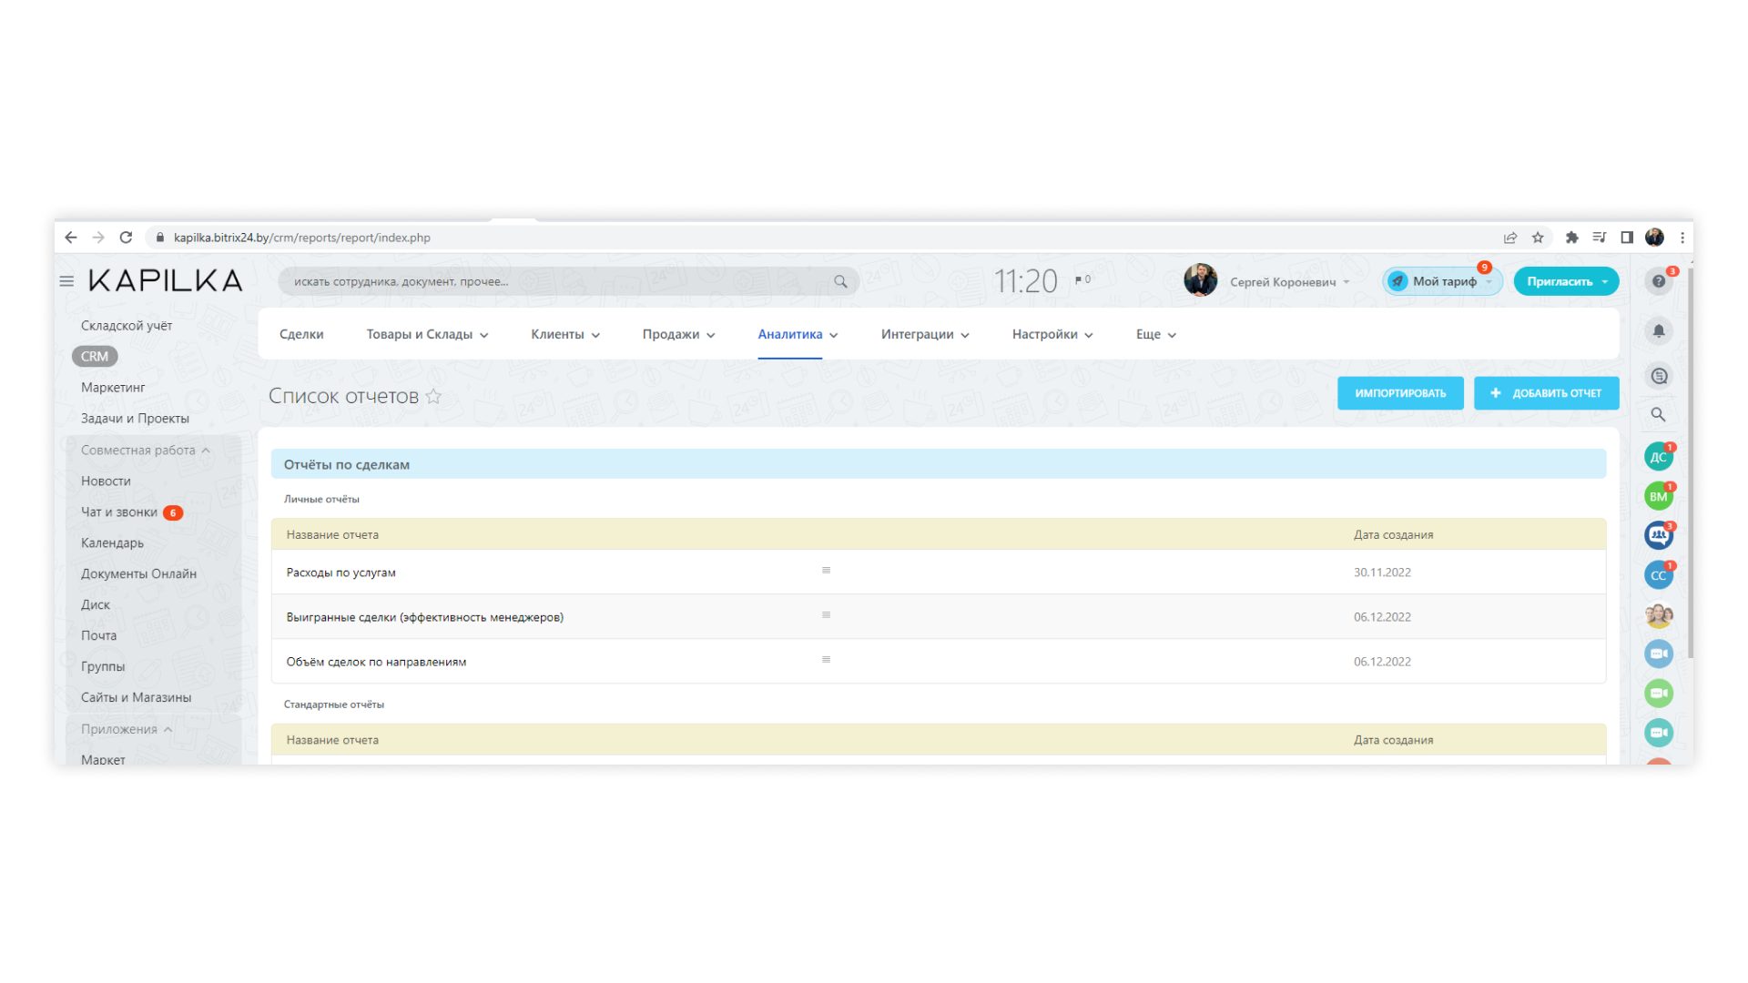Select Чат и звонки in sidebar
This screenshot has width=1748, height=983.
pyautogui.click(x=119, y=512)
